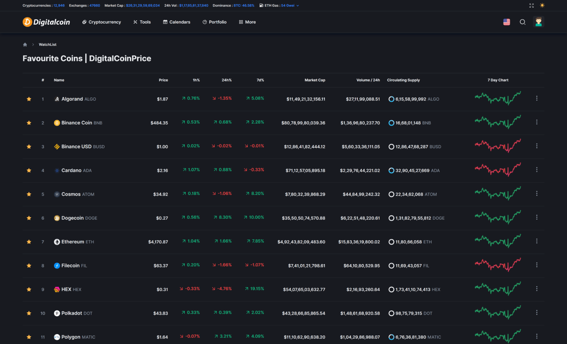
Task: Open the three-dot menu for Binance USD
Action: point(537,146)
